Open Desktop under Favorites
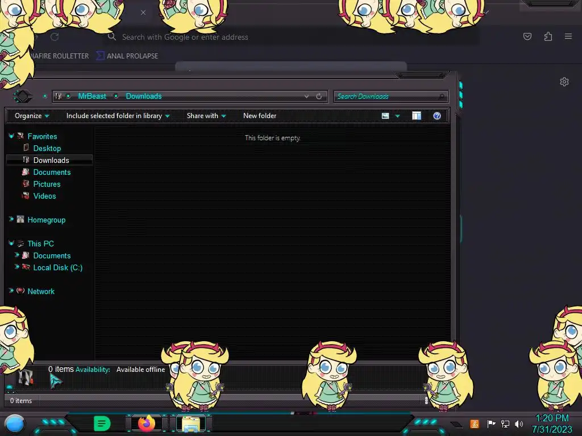The width and height of the screenshot is (582, 436). tap(47, 148)
